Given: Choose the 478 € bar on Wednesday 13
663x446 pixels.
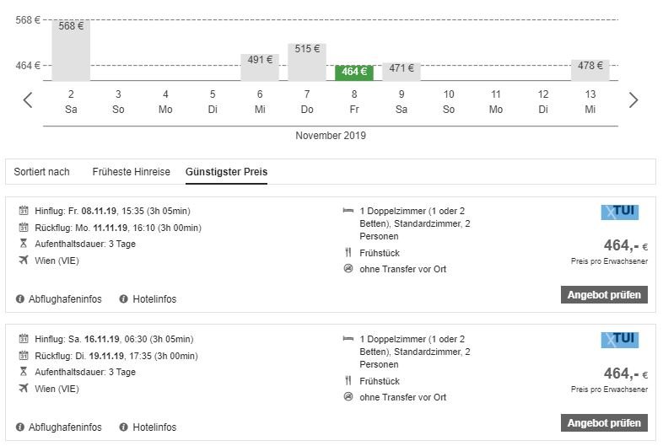Looking at the screenshot, I should (x=590, y=71).
